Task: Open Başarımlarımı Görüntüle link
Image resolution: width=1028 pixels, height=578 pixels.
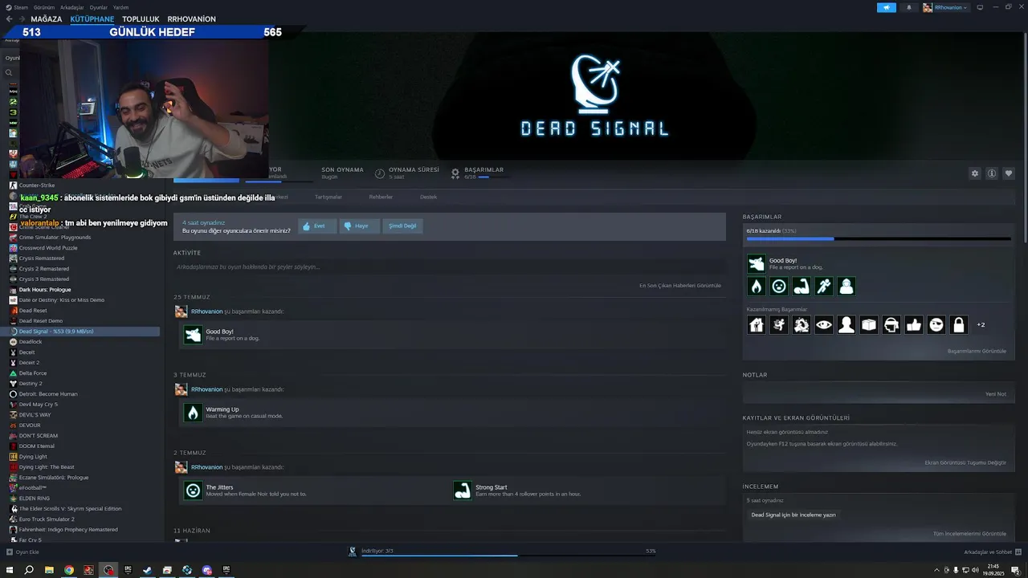Action: (x=977, y=351)
